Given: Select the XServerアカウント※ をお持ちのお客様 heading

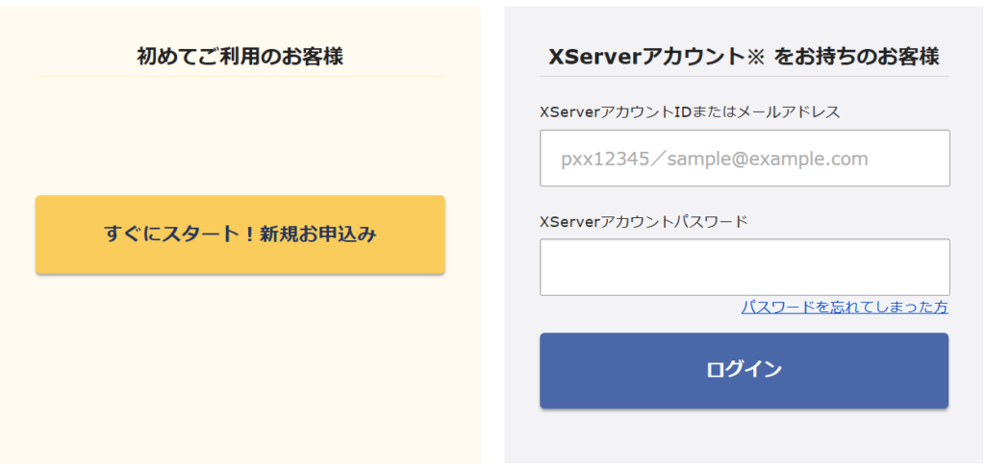Looking at the screenshot, I should (x=744, y=57).
